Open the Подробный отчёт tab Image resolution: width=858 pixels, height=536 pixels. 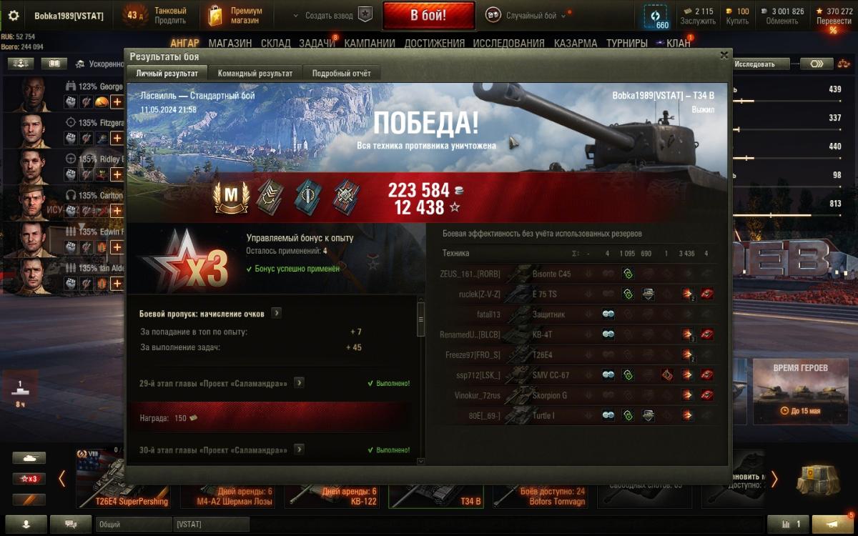click(x=342, y=73)
